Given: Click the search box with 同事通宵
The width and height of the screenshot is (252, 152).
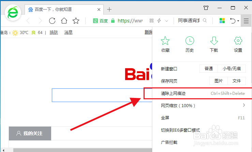Looking at the screenshot, I should click(x=189, y=20).
